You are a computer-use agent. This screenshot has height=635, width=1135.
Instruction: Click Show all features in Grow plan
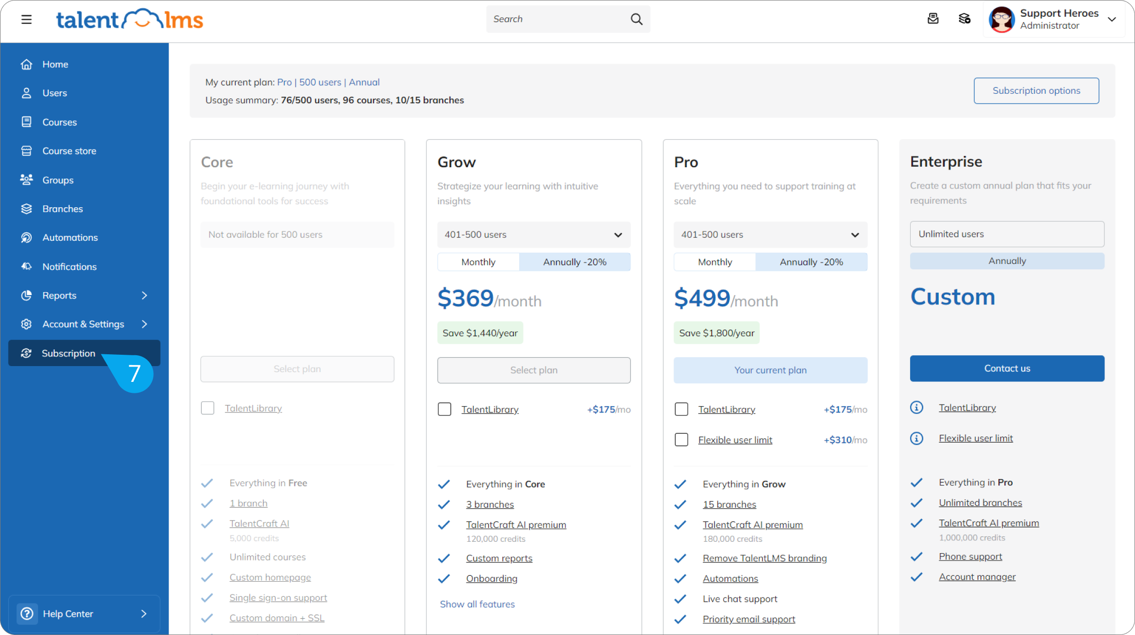pos(477,604)
